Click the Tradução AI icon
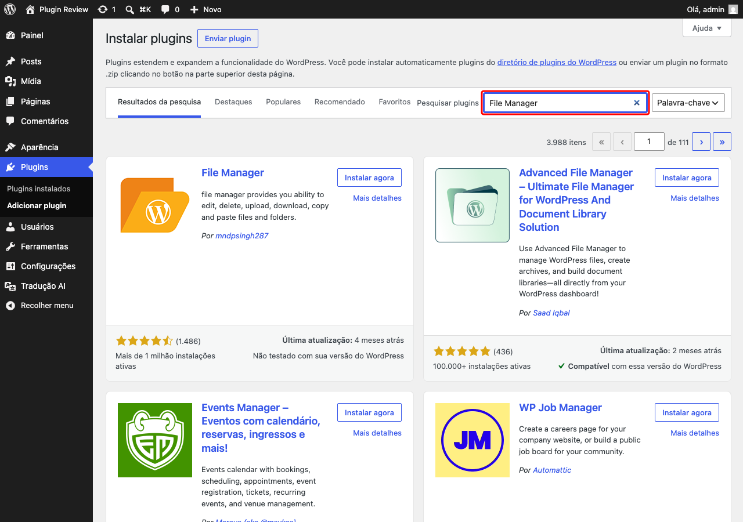Screen dimensions: 743x522 pos(10,286)
